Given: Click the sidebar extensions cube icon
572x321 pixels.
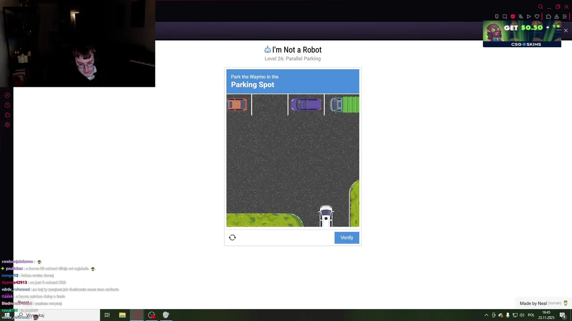Looking at the screenshot, I should [7, 115].
